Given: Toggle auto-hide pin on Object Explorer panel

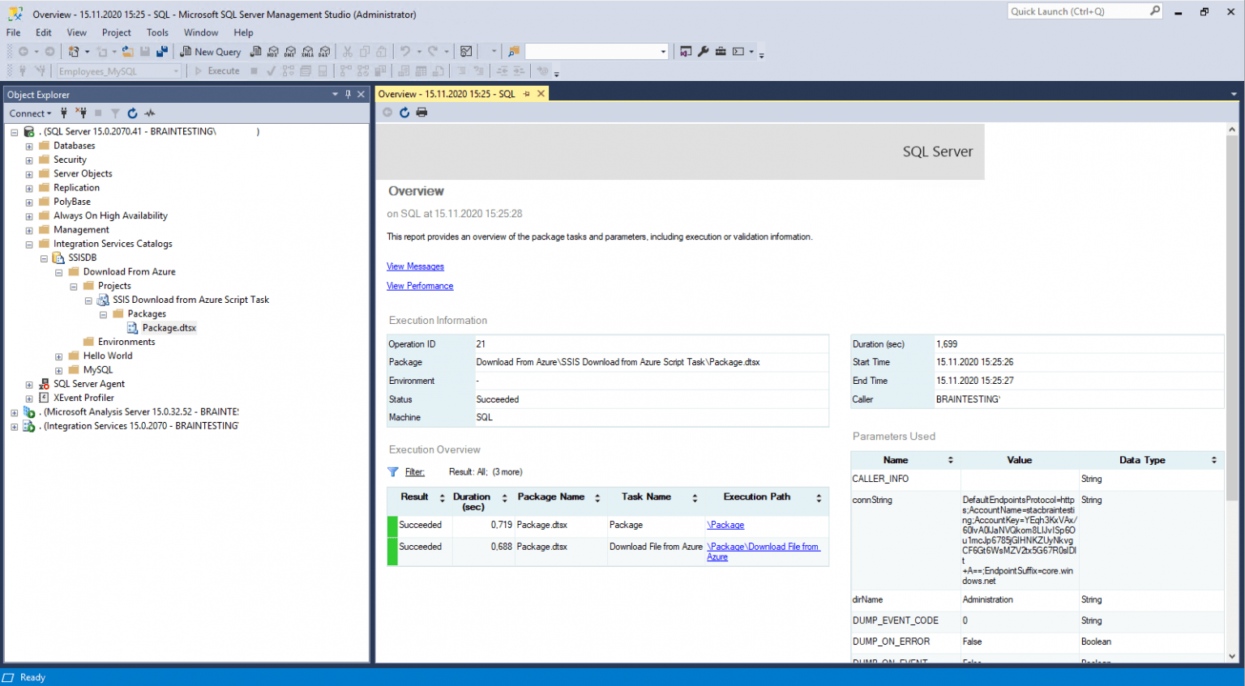Looking at the screenshot, I should pyautogui.click(x=347, y=94).
